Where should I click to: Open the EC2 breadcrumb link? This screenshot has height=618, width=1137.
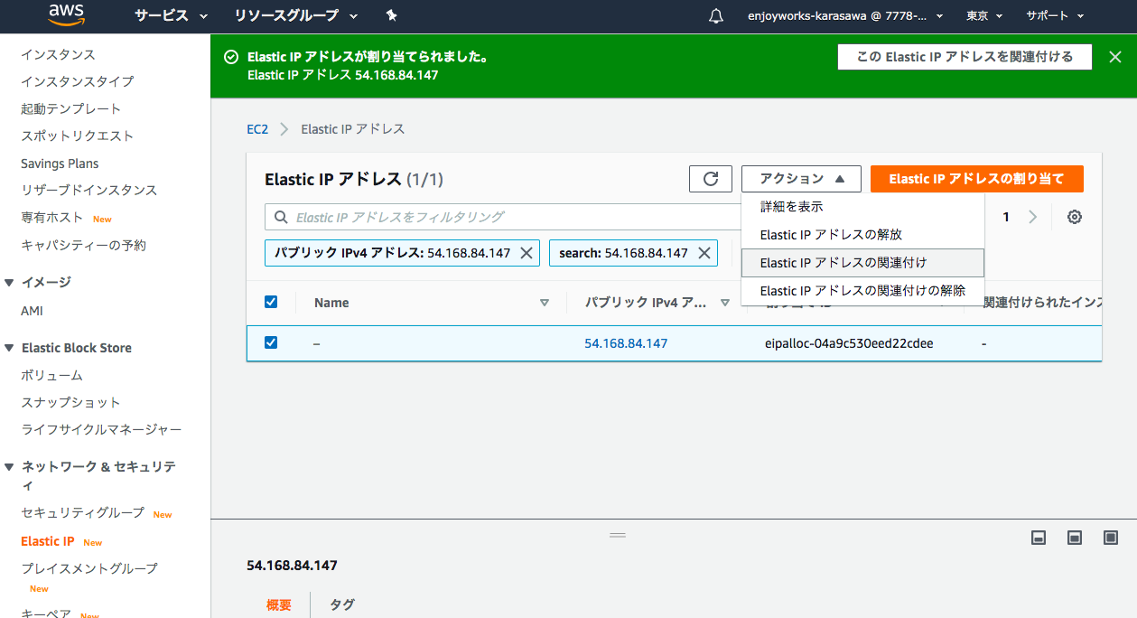click(x=257, y=129)
